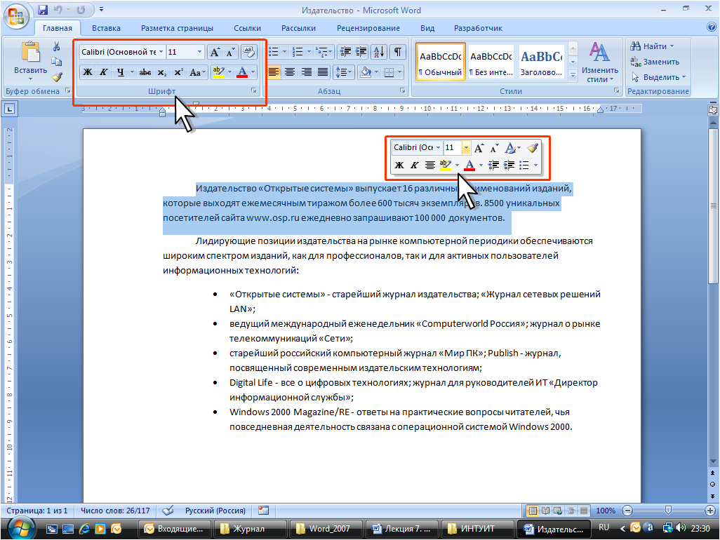Screen dimensions: 720x540
Task: Switch to the Mailings tab (Рассылки)
Action: [298, 28]
